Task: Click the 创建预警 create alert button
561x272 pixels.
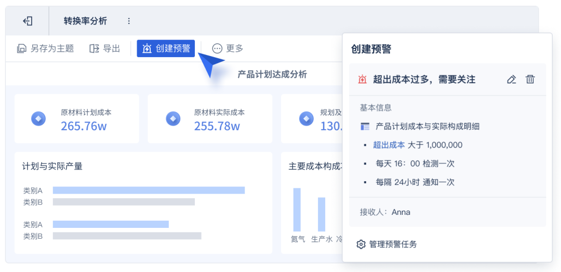Action: [166, 48]
